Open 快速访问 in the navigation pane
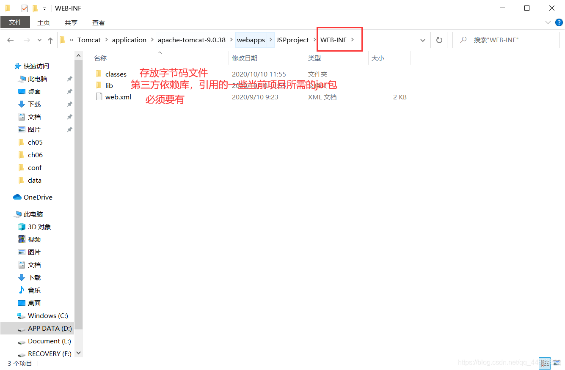 point(36,66)
